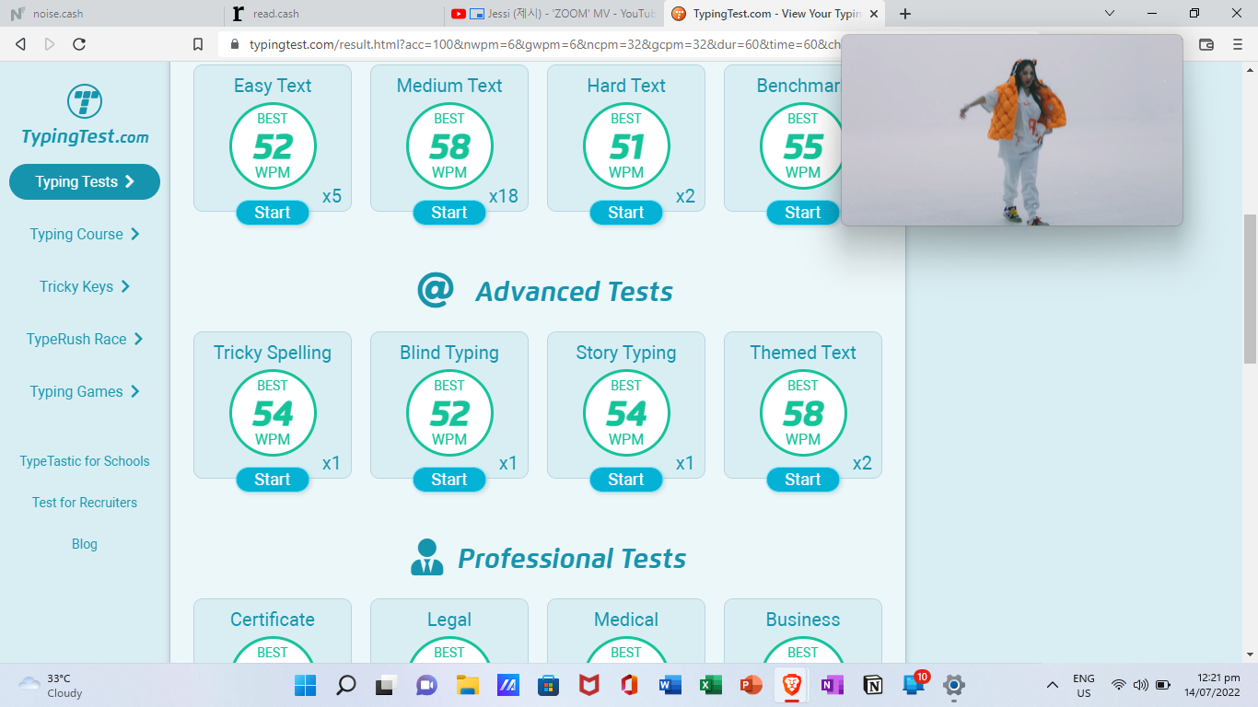Click the volume icon in the system tray

point(1141,685)
